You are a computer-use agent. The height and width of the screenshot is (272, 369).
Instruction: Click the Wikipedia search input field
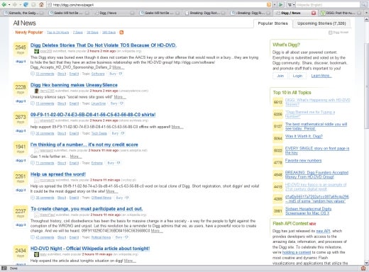pos(328,4)
